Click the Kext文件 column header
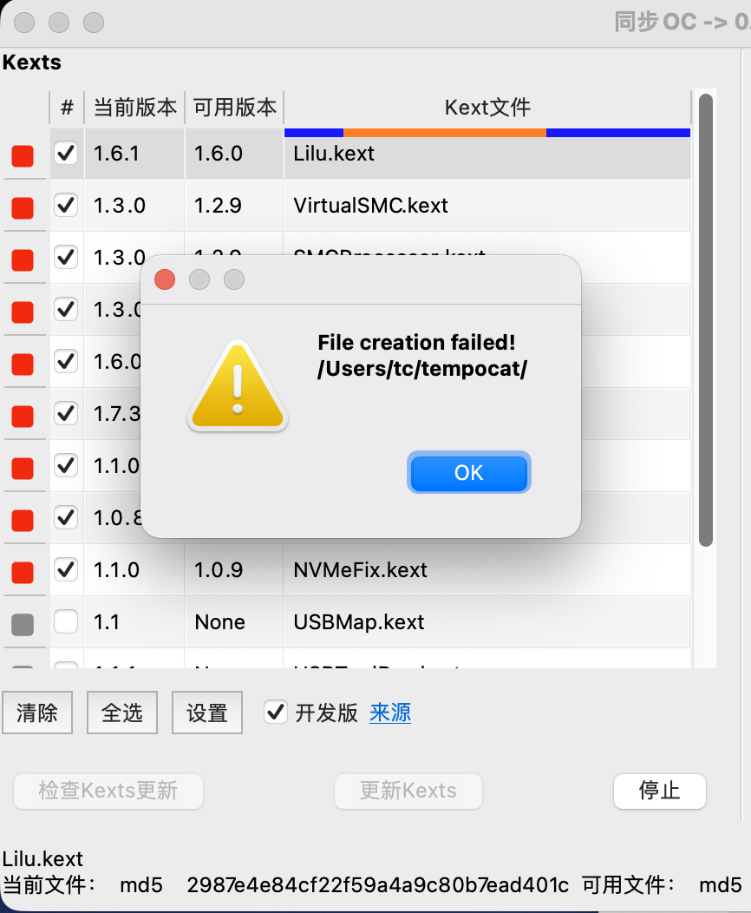 pos(487,107)
